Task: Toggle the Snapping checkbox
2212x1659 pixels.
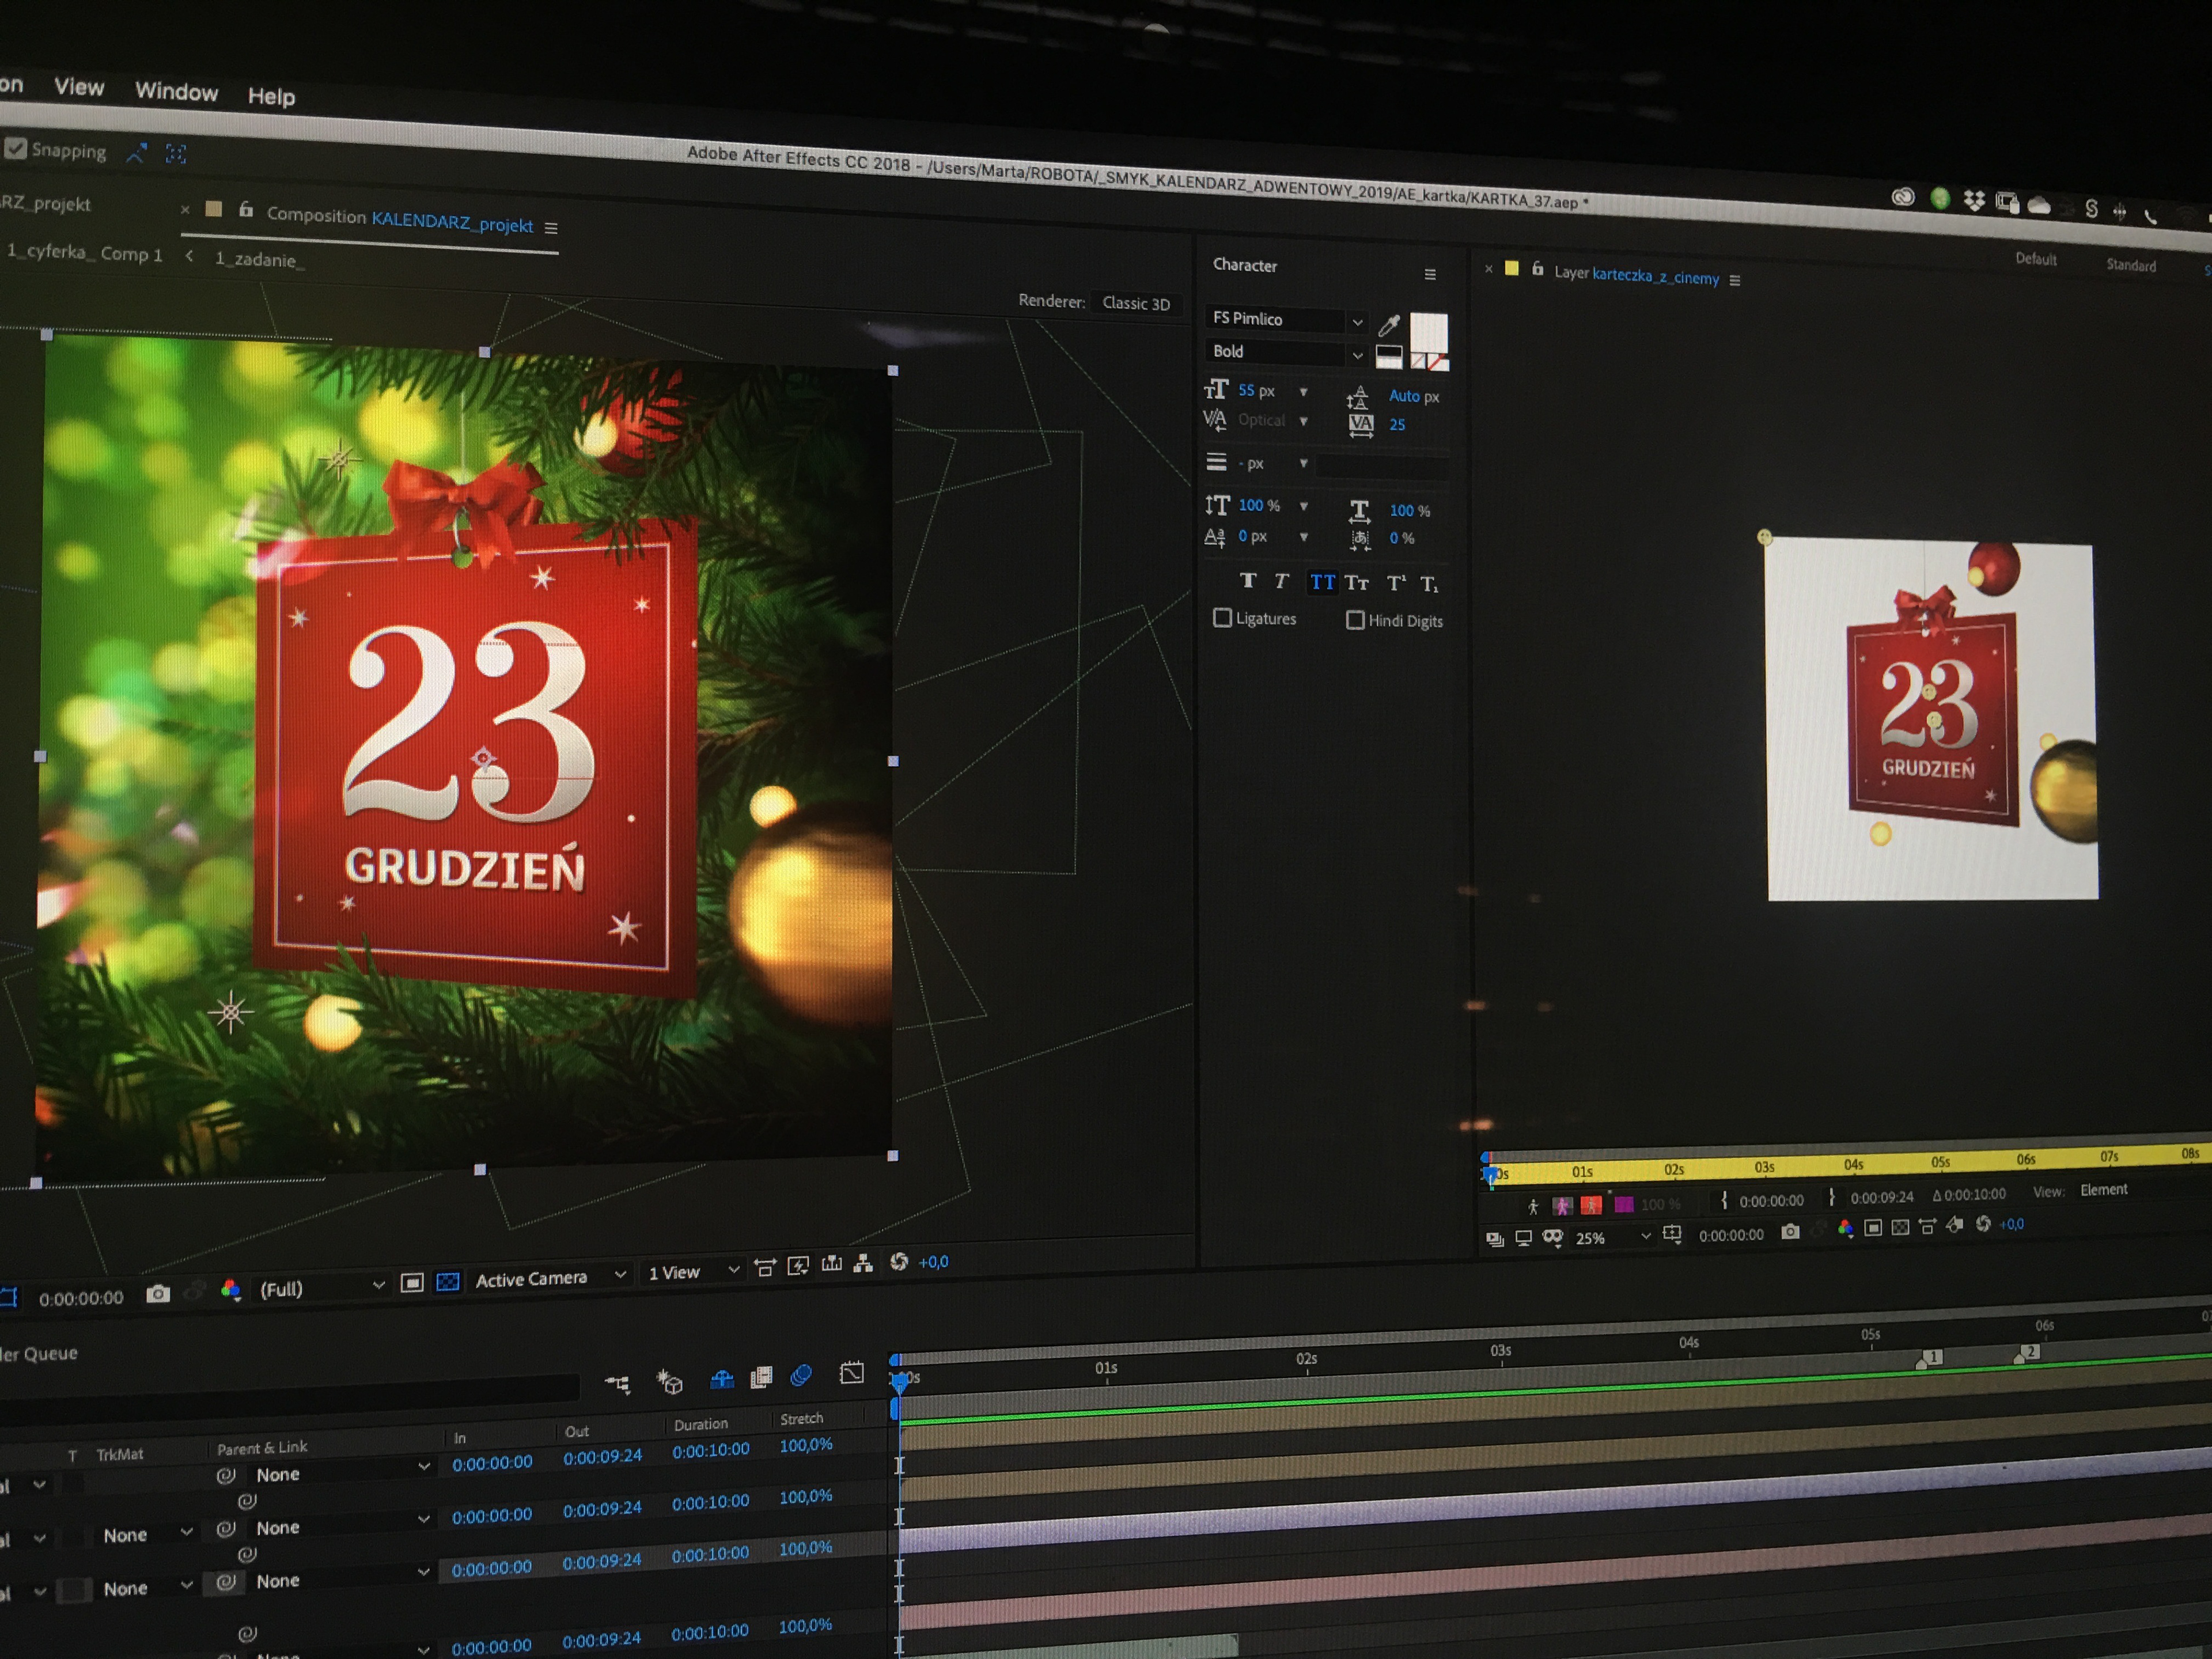Action: click(x=16, y=149)
